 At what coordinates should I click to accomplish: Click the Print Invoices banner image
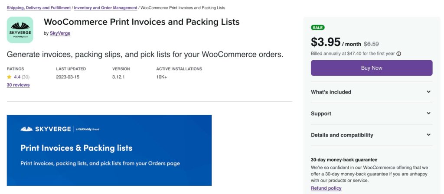[109, 150]
